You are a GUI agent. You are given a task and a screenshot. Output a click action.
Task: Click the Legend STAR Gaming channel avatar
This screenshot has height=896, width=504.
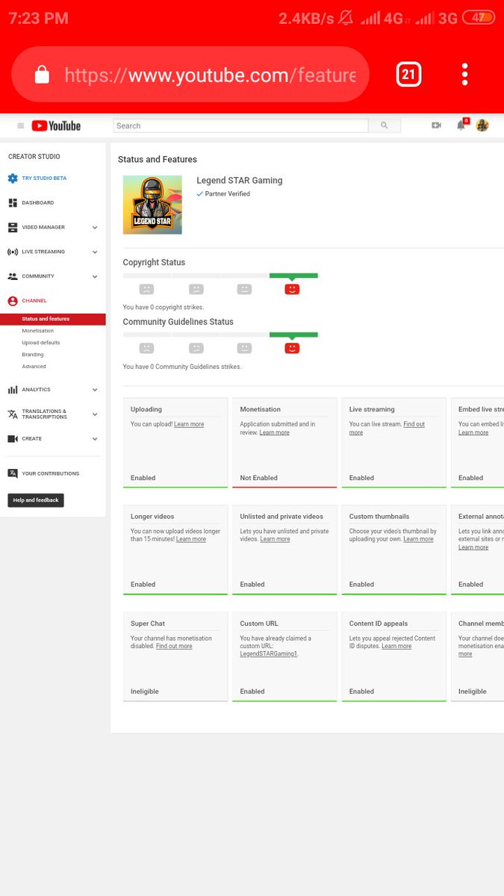pos(152,205)
